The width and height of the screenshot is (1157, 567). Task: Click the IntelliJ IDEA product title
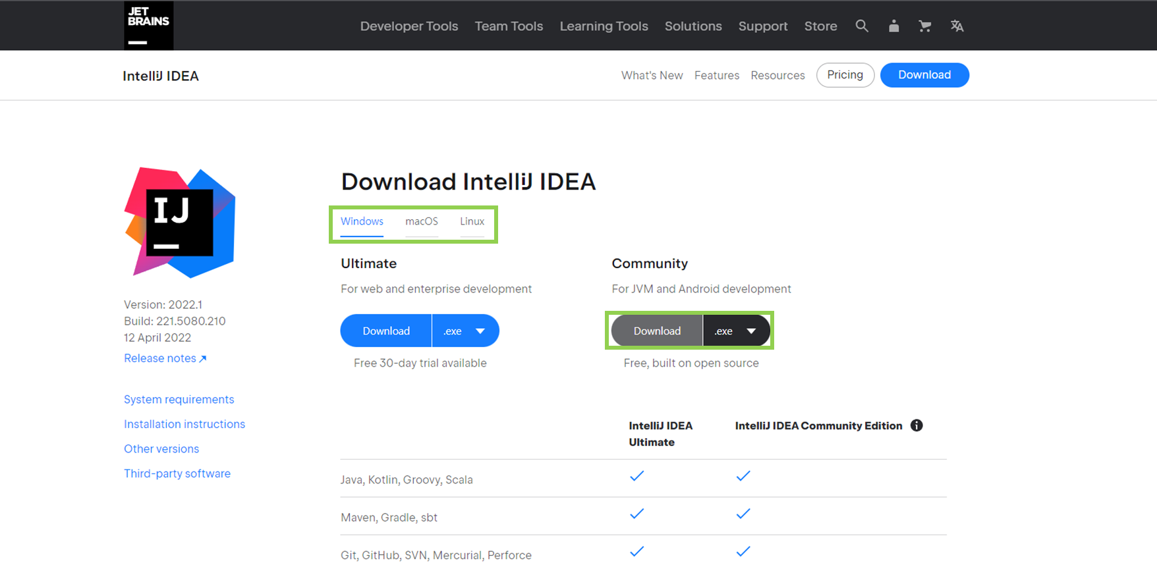pos(161,76)
